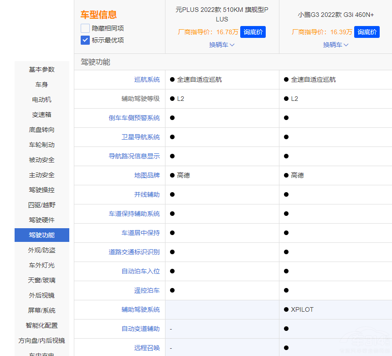Viewport: 392px width, 356px height.
Task: Jump to 外观/防盗 sidebar section
Action: 42,250
